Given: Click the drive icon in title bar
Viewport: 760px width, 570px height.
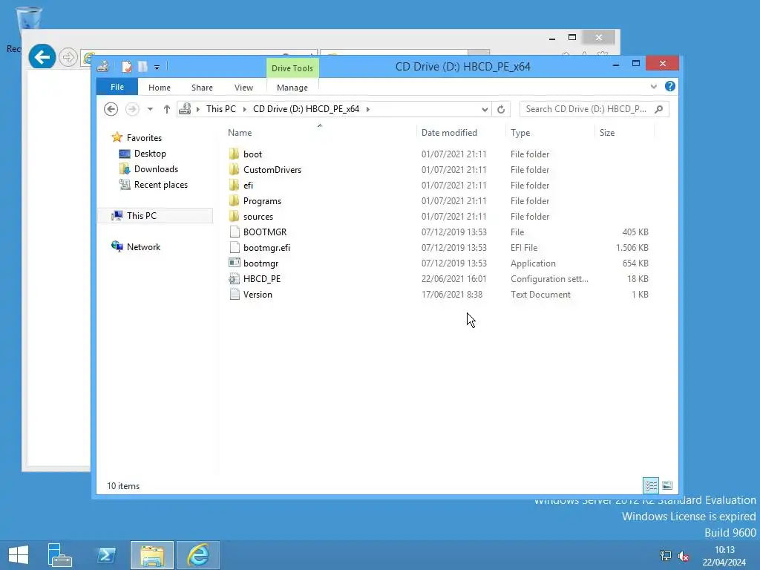Looking at the screenshot, I should [102, 67].
